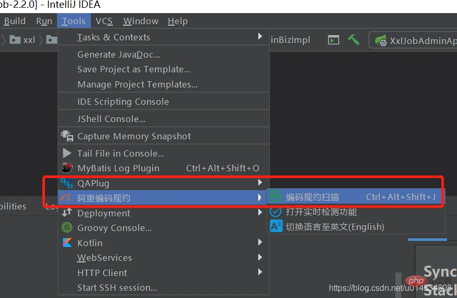Click the 编码规约扫描 green scan icon
The height and width of the screenshot is (298, 457).
pos(276,196)
